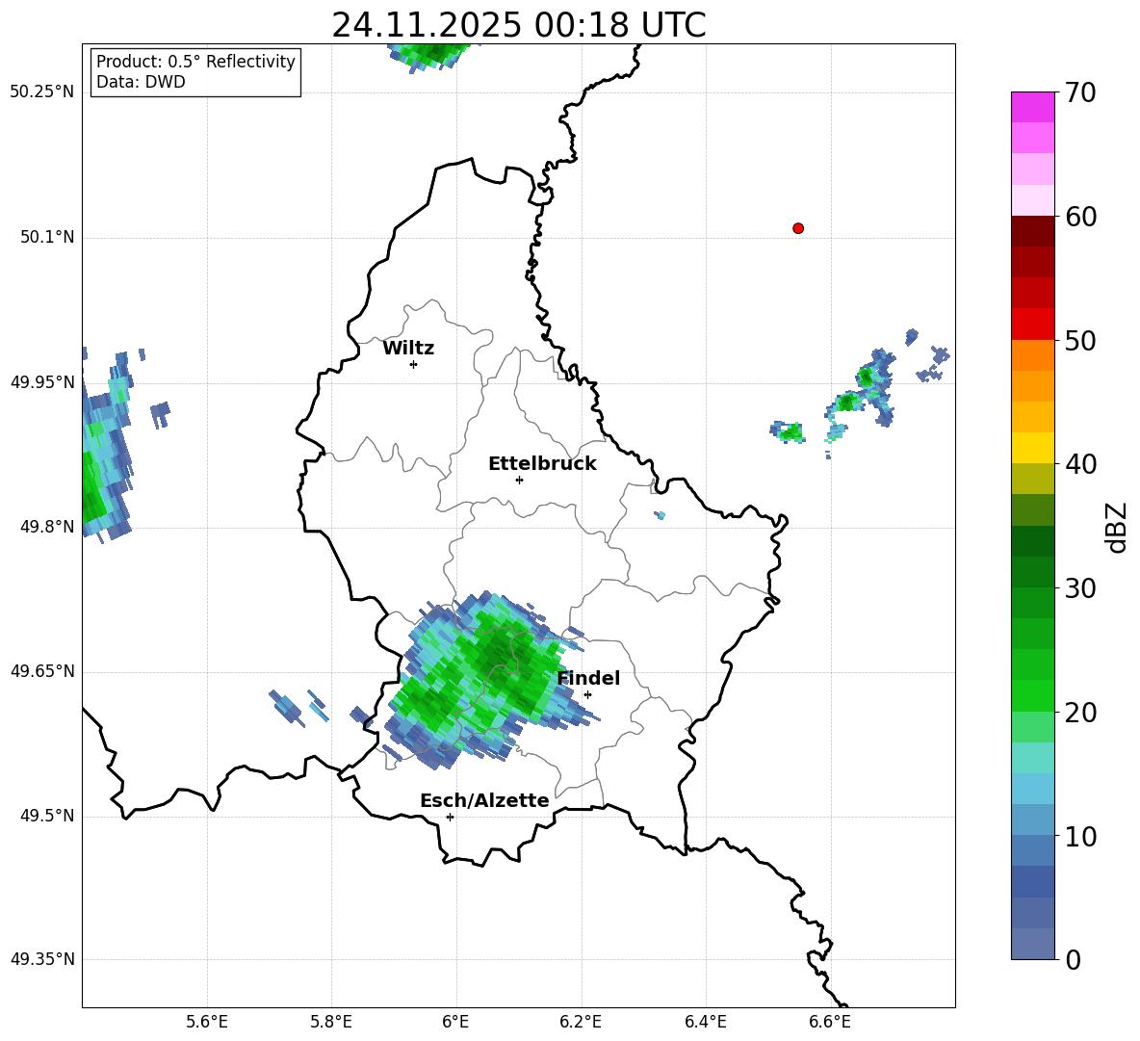Click the 24.11.2025 00:18 UTC title
1140x1041 pixels.
click(x=519, y=25)
